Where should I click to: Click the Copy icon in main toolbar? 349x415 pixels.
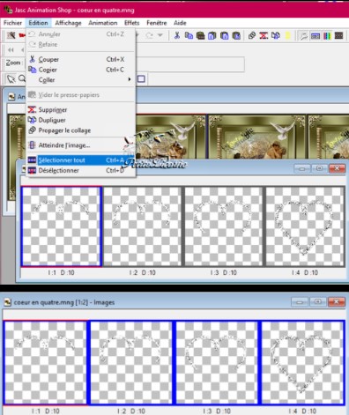click(189, 36)
